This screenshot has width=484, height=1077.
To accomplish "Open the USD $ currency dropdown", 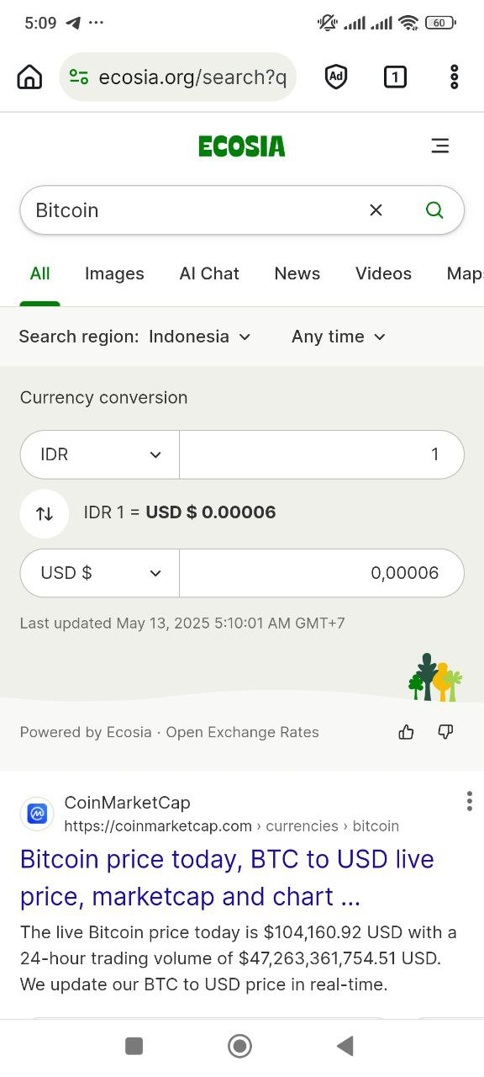I will click(x=100, y=573).
